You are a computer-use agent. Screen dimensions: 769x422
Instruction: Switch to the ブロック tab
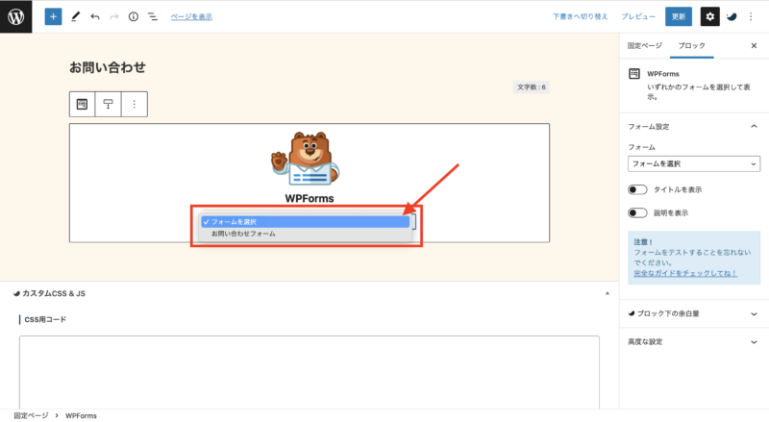pos(691,45)
